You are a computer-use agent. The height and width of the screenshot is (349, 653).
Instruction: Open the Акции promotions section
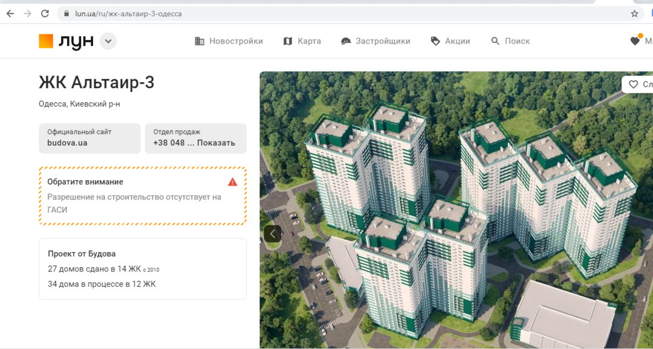point(450,41)
